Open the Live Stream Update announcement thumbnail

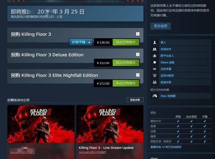pos(110,124)
